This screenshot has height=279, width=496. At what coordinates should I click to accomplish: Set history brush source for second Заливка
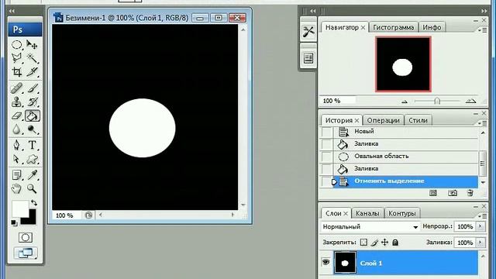[326, 169]
